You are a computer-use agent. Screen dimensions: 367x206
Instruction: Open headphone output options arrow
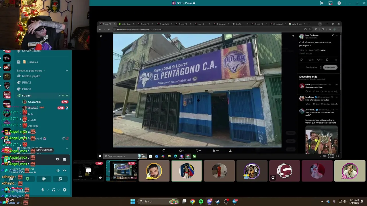tap(58, 190)
